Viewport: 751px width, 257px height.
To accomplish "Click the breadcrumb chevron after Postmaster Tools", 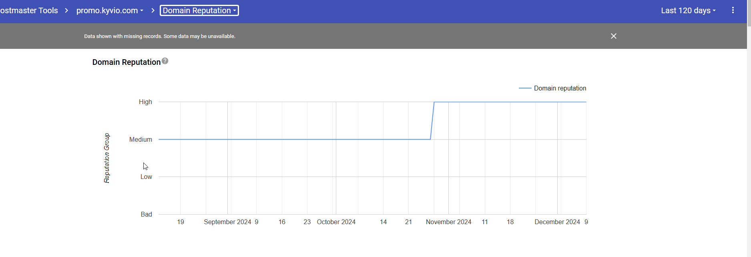I will click(x=66, y=10).
